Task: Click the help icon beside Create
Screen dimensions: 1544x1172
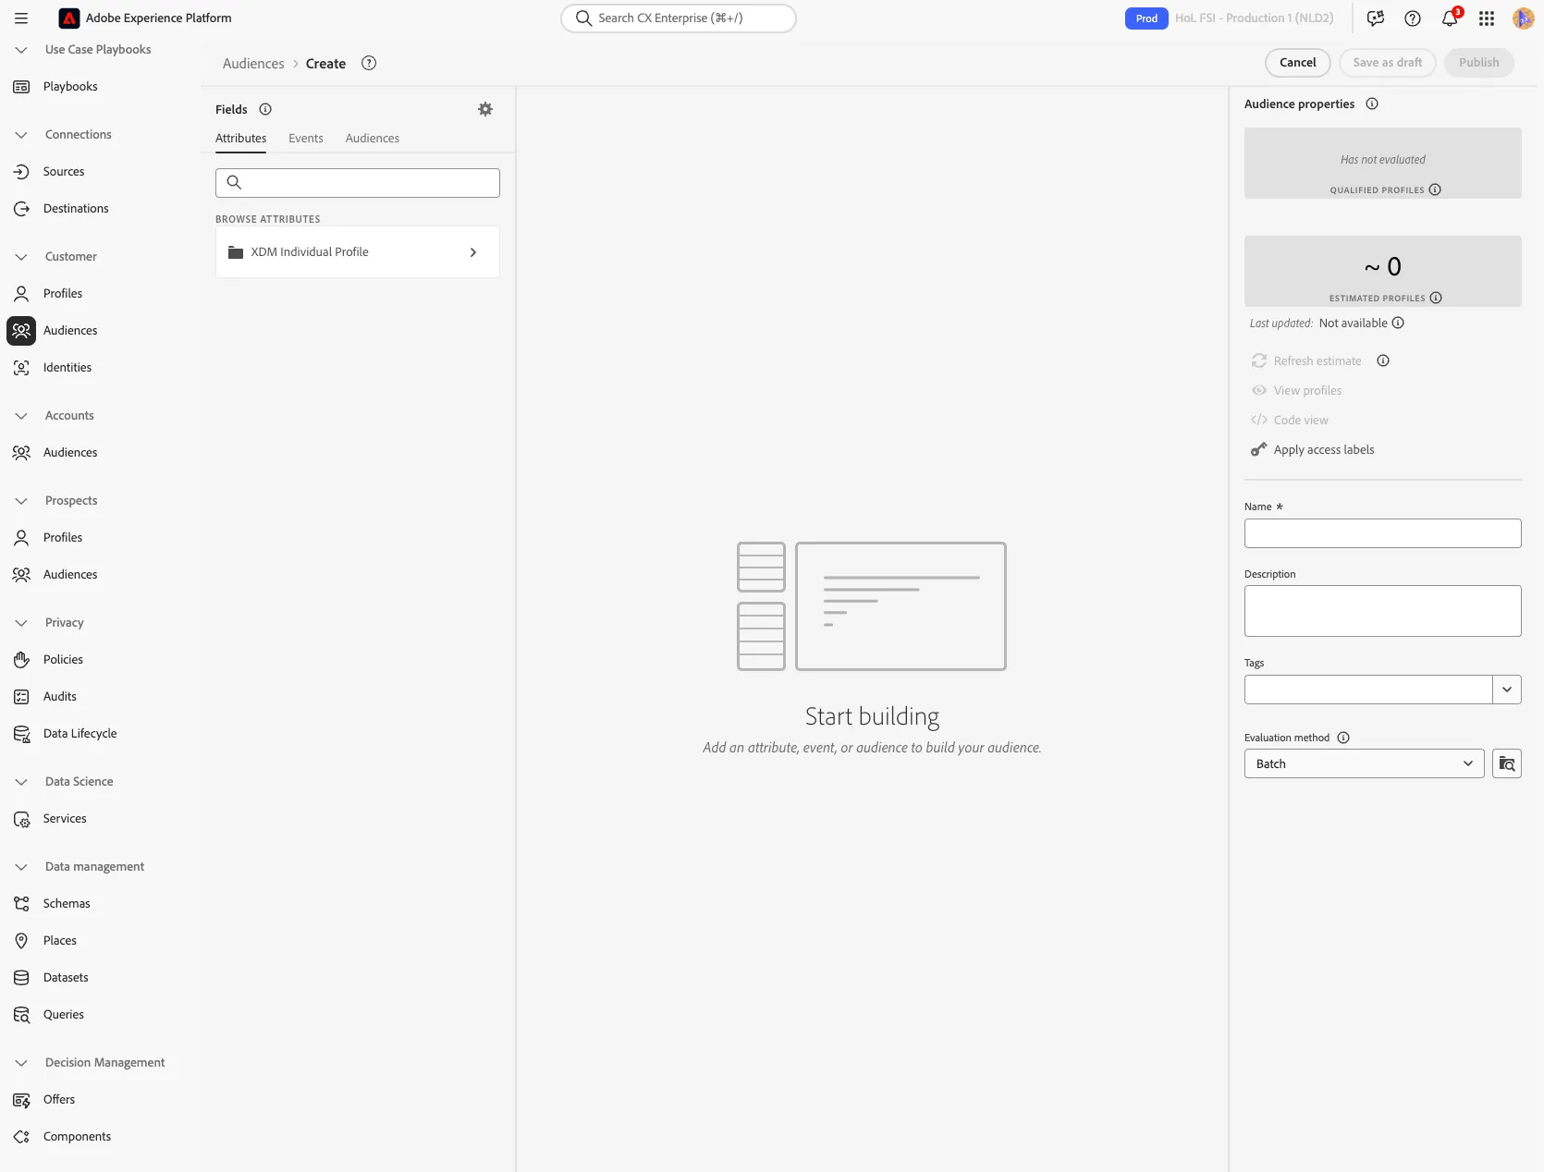Action: coord(369,63)
